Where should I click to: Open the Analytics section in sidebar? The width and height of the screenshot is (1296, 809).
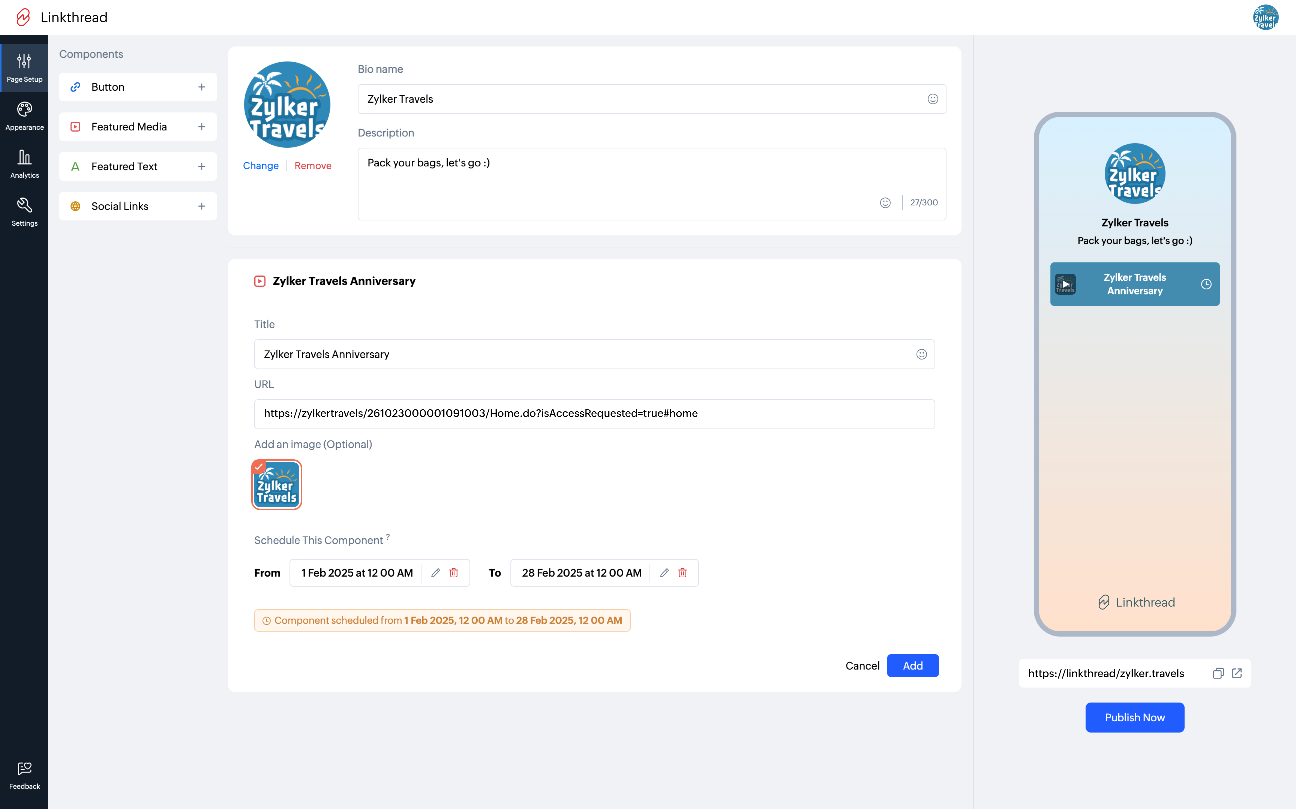[x=24, y=164]
